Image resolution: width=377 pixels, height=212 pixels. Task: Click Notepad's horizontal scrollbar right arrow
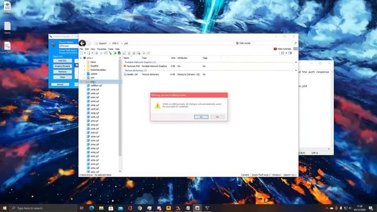click(x=329, y=149)
